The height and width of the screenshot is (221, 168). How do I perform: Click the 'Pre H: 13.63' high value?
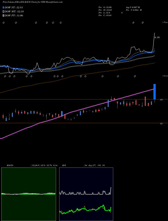(105, 10)
